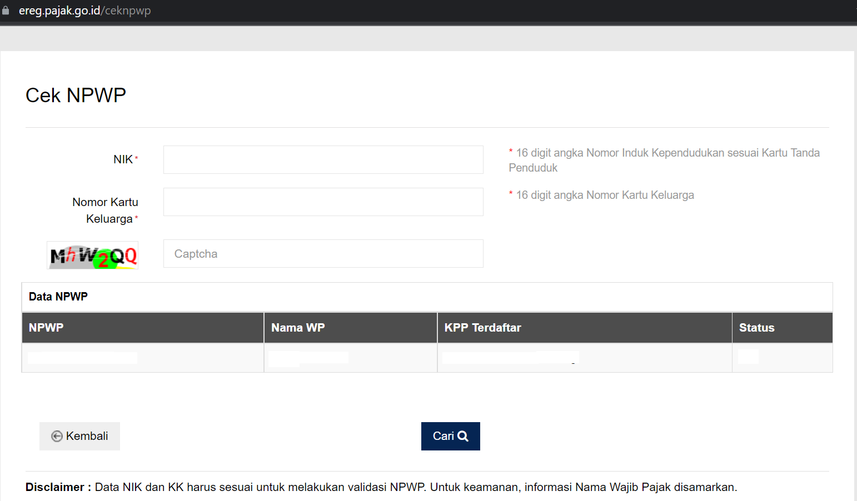This screenshot has height=501, width=857.
Task: Click the Data NPWP panel title
Action: pyautogui.click(x=58, y=297)
